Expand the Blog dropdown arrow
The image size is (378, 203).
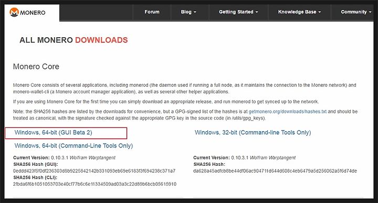click(195, 12)
